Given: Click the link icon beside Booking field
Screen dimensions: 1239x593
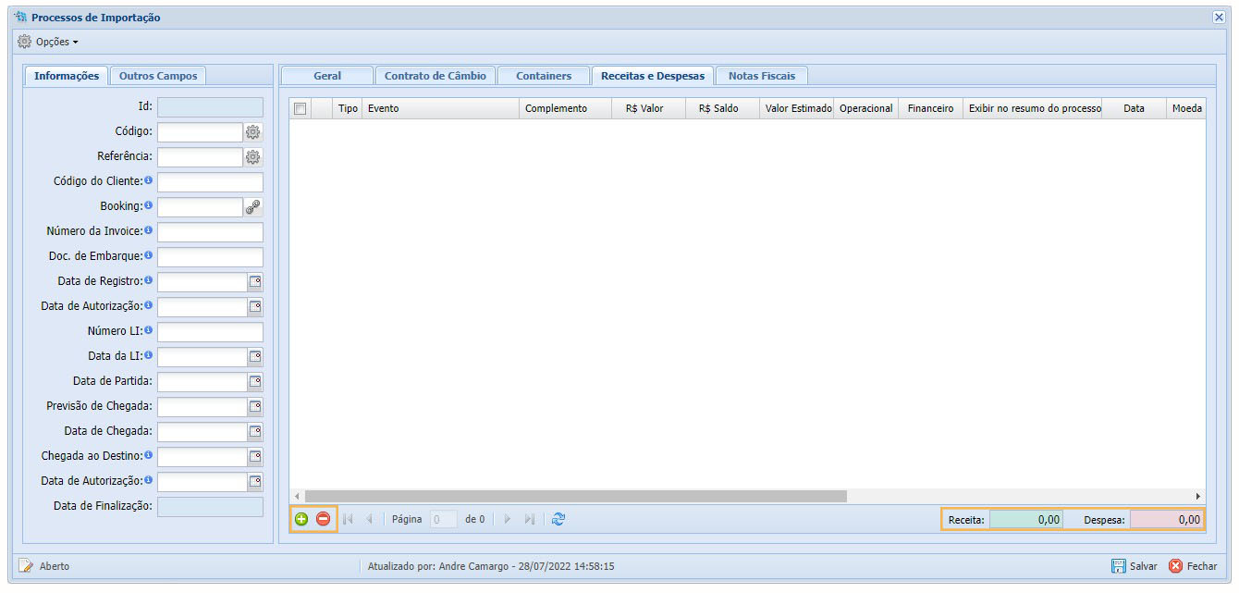Looking at the screenshot, I should click(x=253, y=207).
